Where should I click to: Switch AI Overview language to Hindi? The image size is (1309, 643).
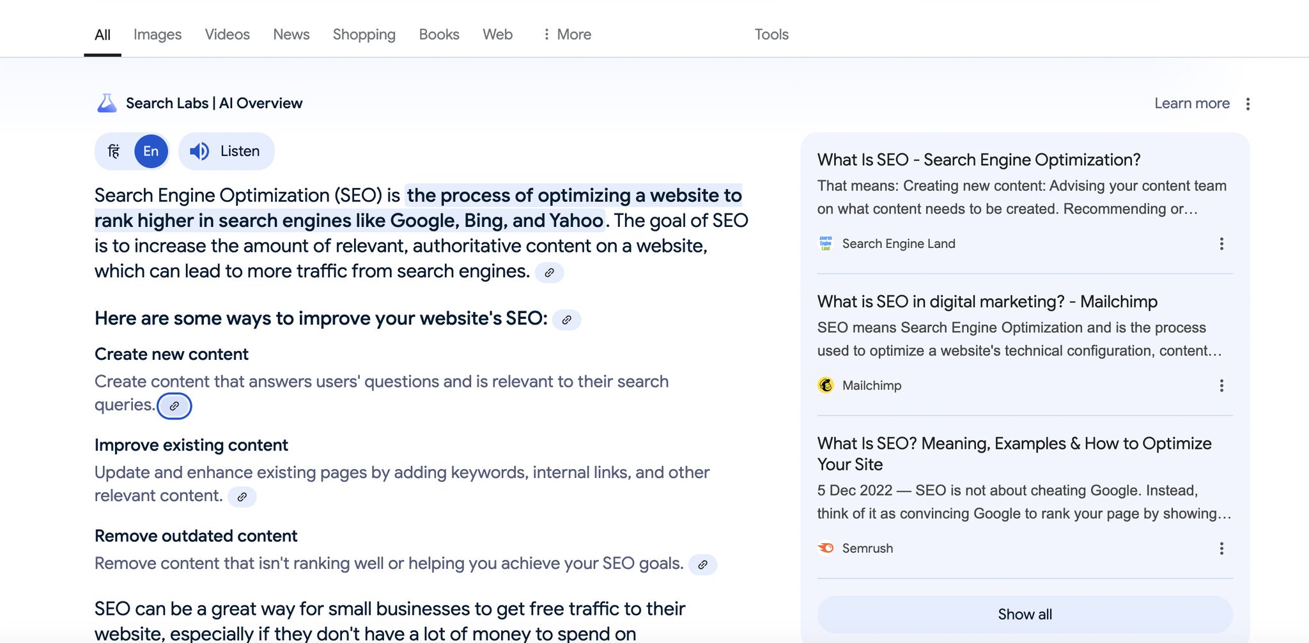[114, 151]
